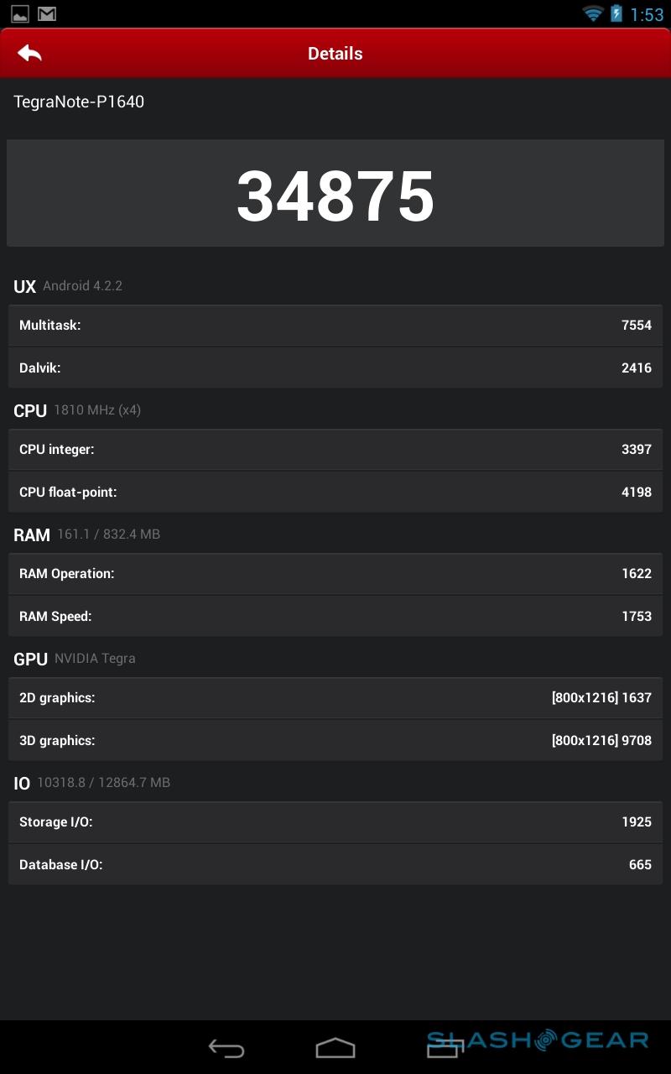
Task: Select the Dalvik score row
Action: [335, 368]
